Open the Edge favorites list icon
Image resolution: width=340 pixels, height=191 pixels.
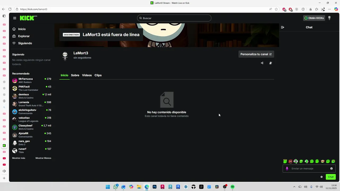[317, 9]
